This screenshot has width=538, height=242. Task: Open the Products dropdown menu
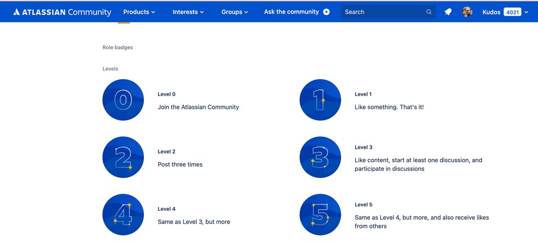tap(139, 12)
